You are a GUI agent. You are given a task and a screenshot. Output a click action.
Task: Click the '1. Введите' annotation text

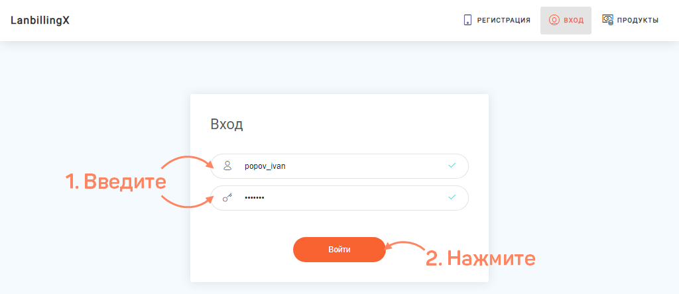click(115, 181)
